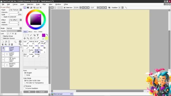171x96 pixels.
Task: Enable S-Curve Gradation checkbox
Action: 24,88
